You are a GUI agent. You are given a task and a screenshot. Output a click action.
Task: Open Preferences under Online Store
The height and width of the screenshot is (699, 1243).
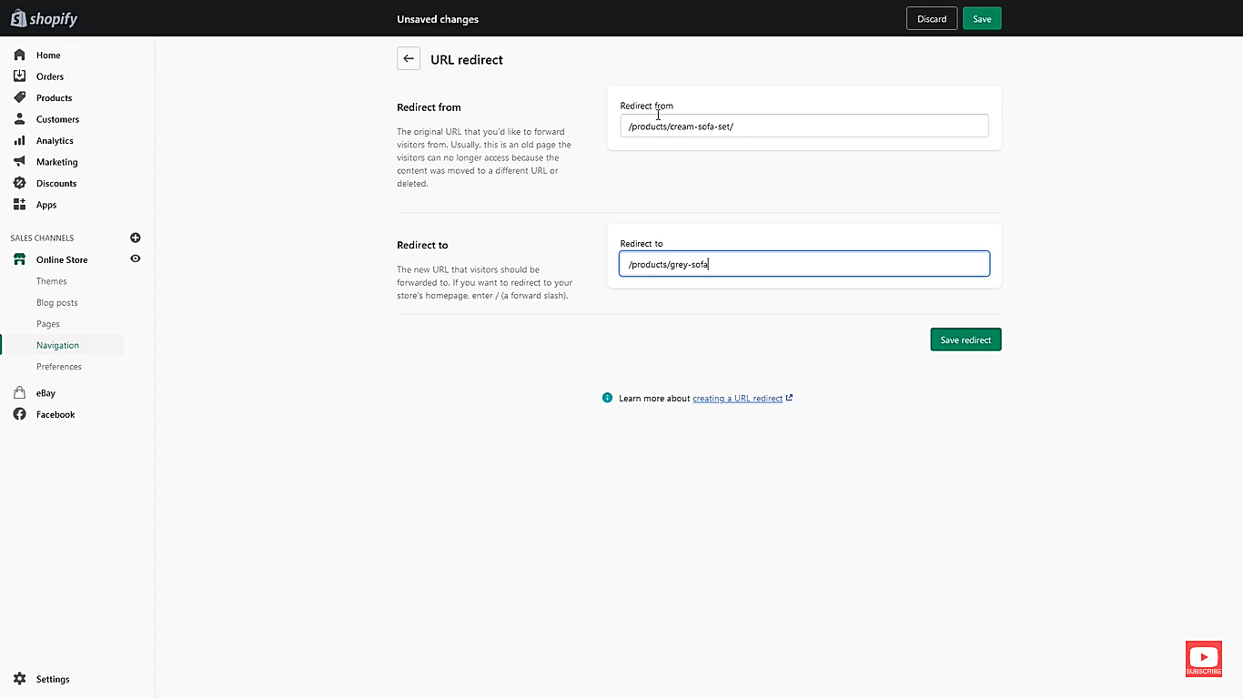click(x=59, y=367)
